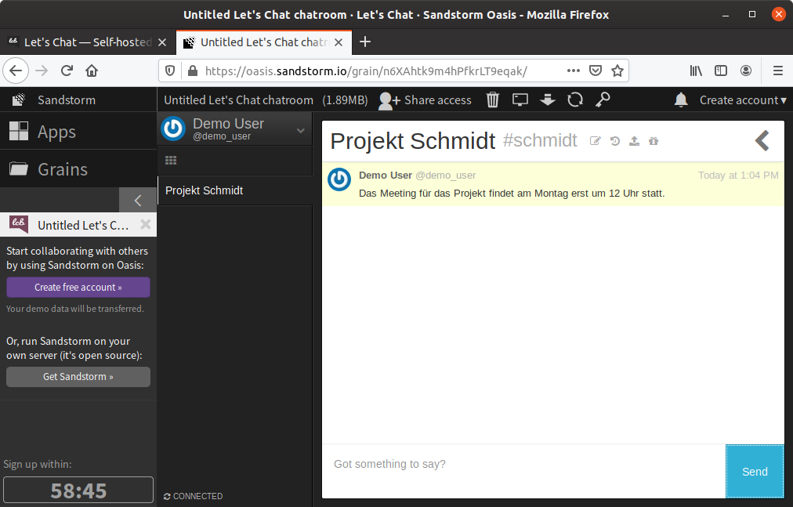
Task: Open chat history clock icon
Action: coord(615,141)
